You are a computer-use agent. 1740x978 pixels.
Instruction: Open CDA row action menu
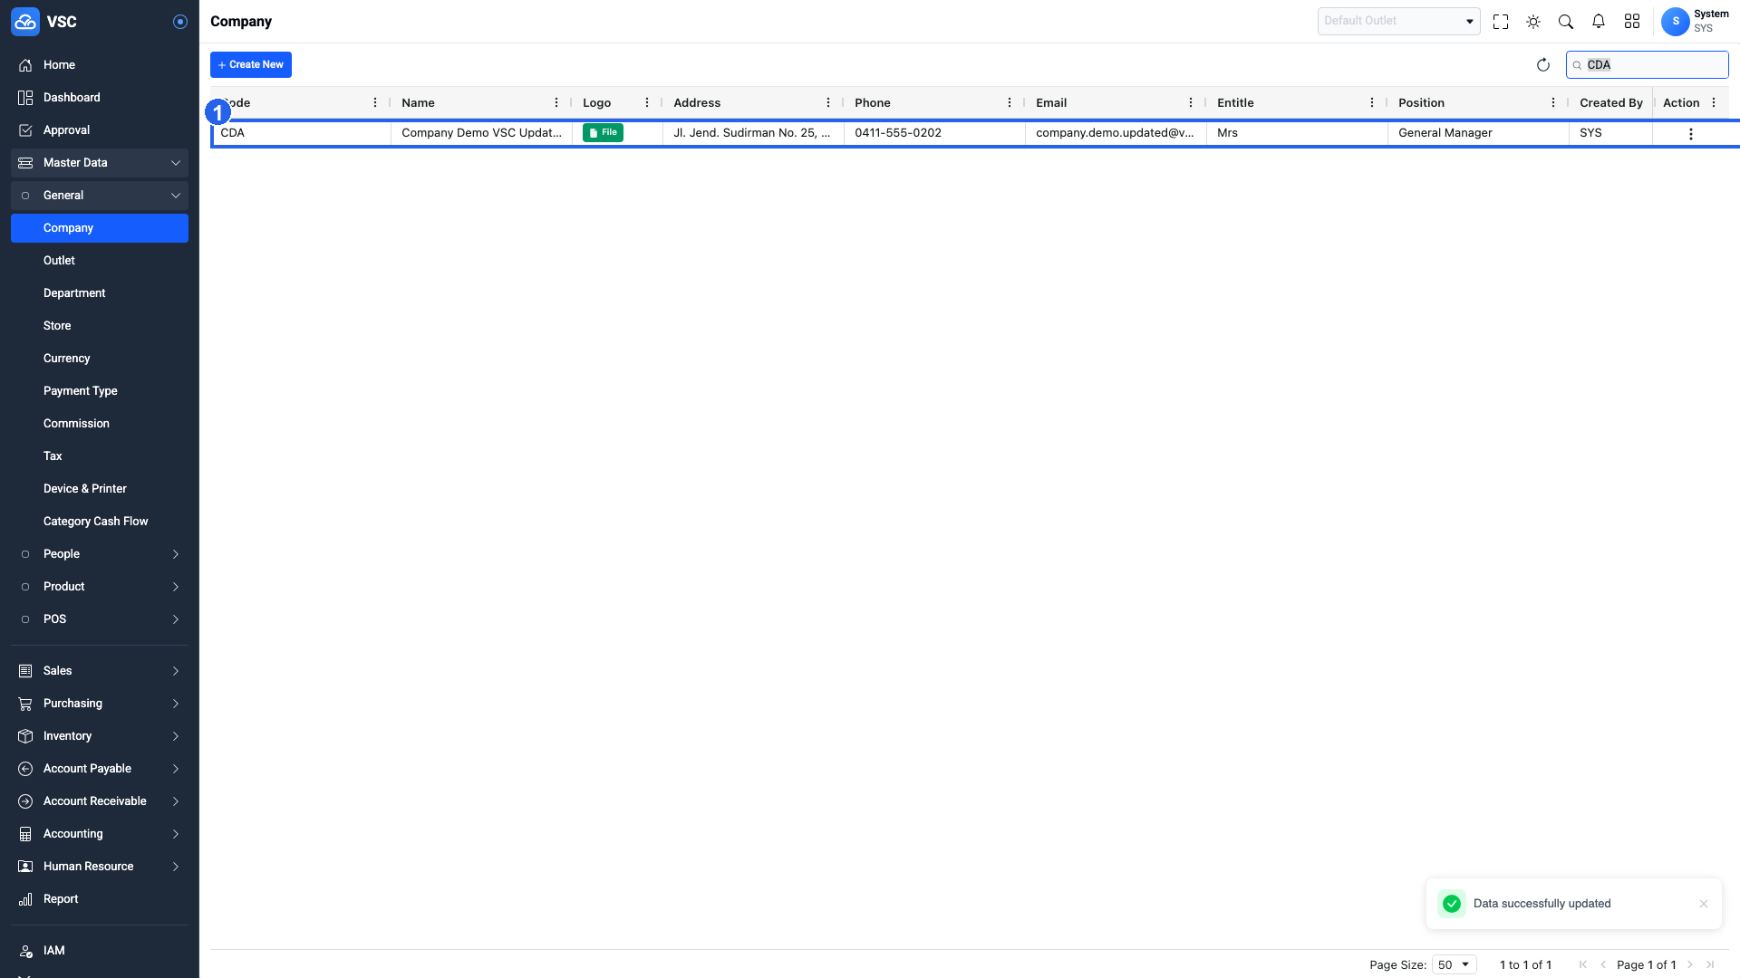click(1691, 134)
